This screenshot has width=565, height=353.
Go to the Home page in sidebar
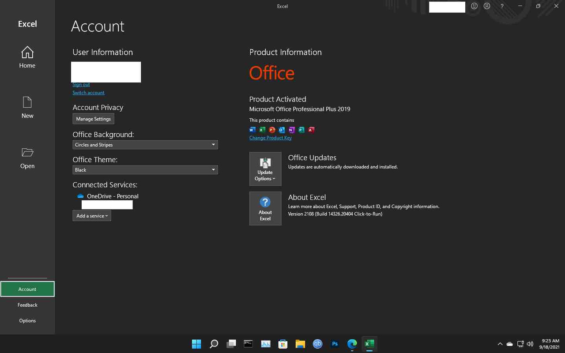[x=27, y=57]
